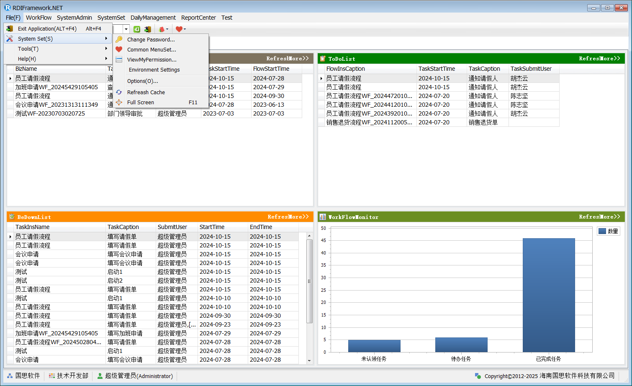Image resolution: width=632 pixels, height=386 pixels.
Task: Click RefreshMore link in ToDoList panel
Action: tap(599, 59)
